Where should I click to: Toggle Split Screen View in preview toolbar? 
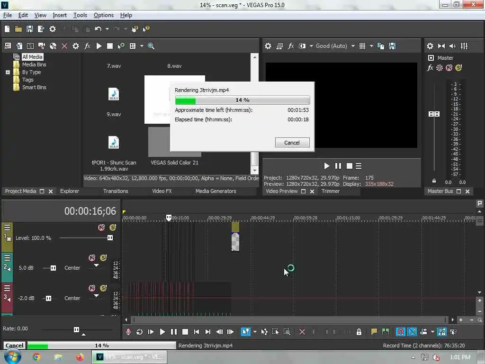click(x=302, y=46)
